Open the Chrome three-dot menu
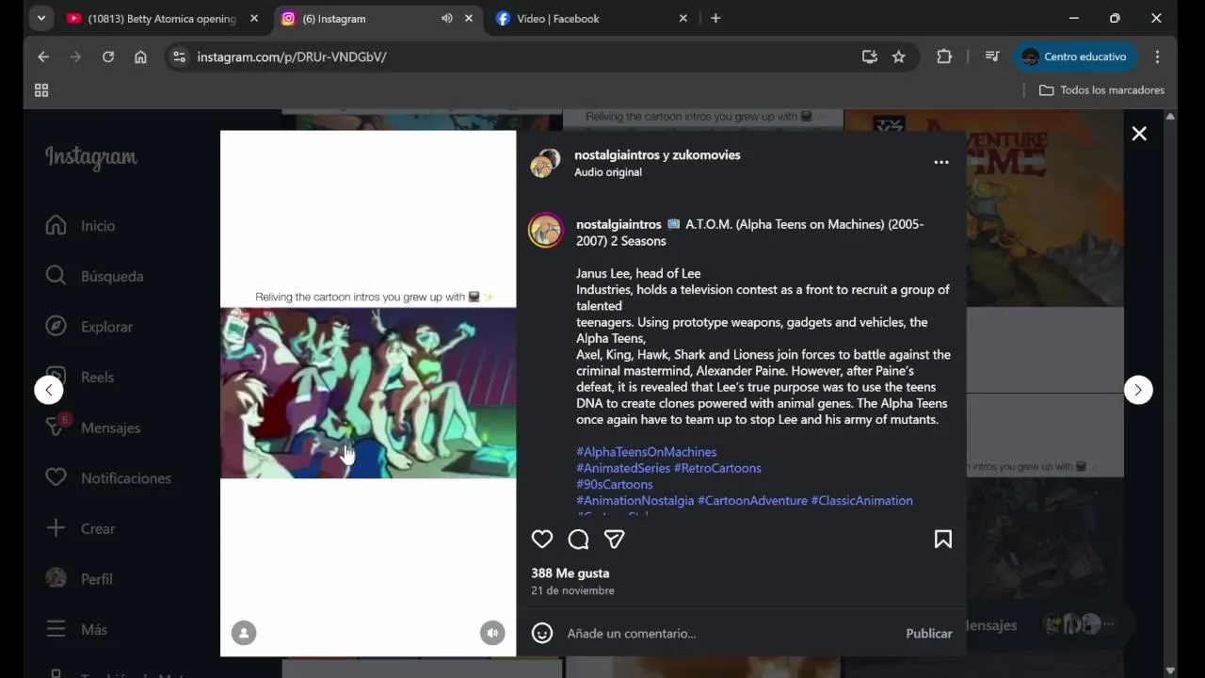Viewport: 1205px width, 678px height. [x=1158, y=57]
